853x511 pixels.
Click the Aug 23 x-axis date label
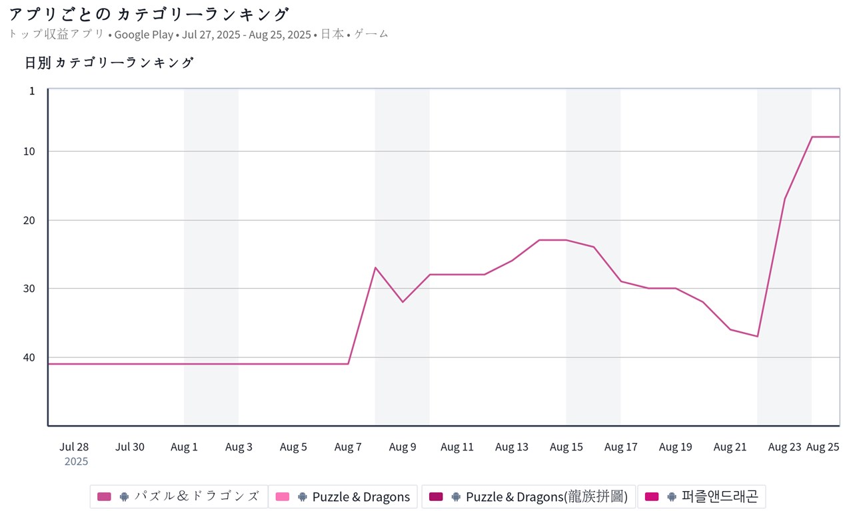(784, 447)
